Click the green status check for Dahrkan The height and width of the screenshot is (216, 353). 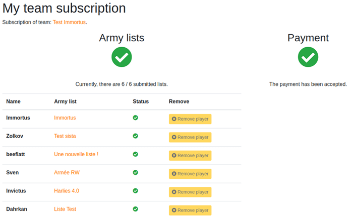[135, 209]
